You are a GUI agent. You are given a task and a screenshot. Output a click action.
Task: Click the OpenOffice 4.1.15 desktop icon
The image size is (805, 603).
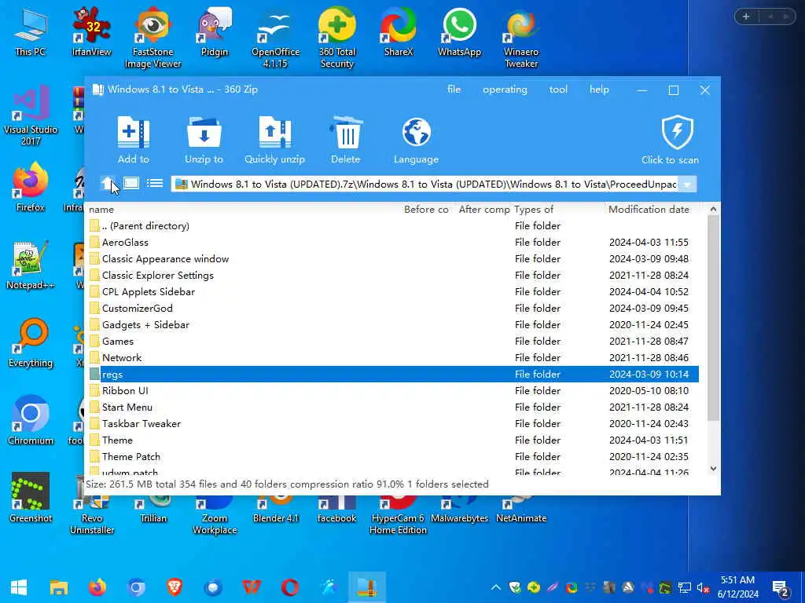[275, 38]
